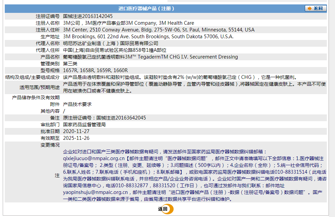Click the registration number 国械注进20163142045
Screen dimensions: 335x217
coord(88,16)
